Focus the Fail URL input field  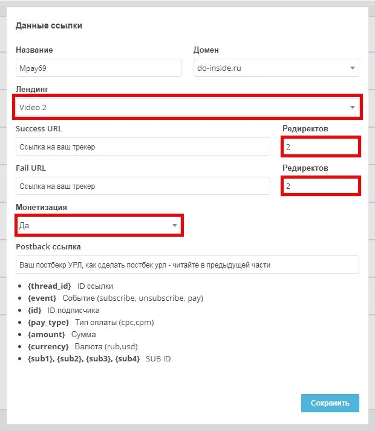[143, 186]
